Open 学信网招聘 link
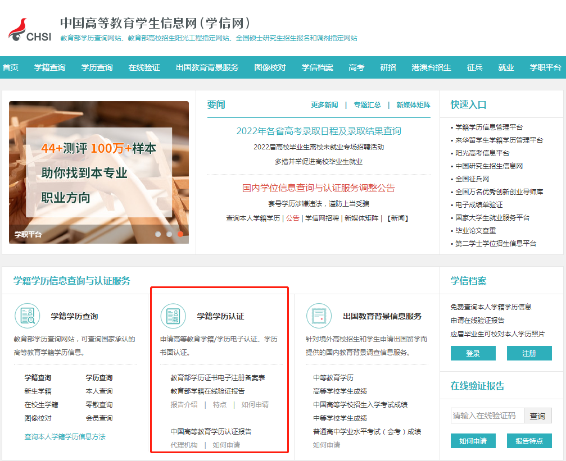The image size is (566, 461). 322,218
